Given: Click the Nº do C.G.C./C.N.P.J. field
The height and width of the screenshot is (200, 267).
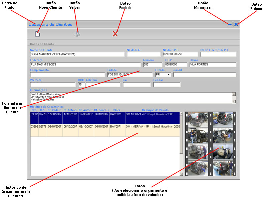Looking at the screenshot, I should (218, 54).
